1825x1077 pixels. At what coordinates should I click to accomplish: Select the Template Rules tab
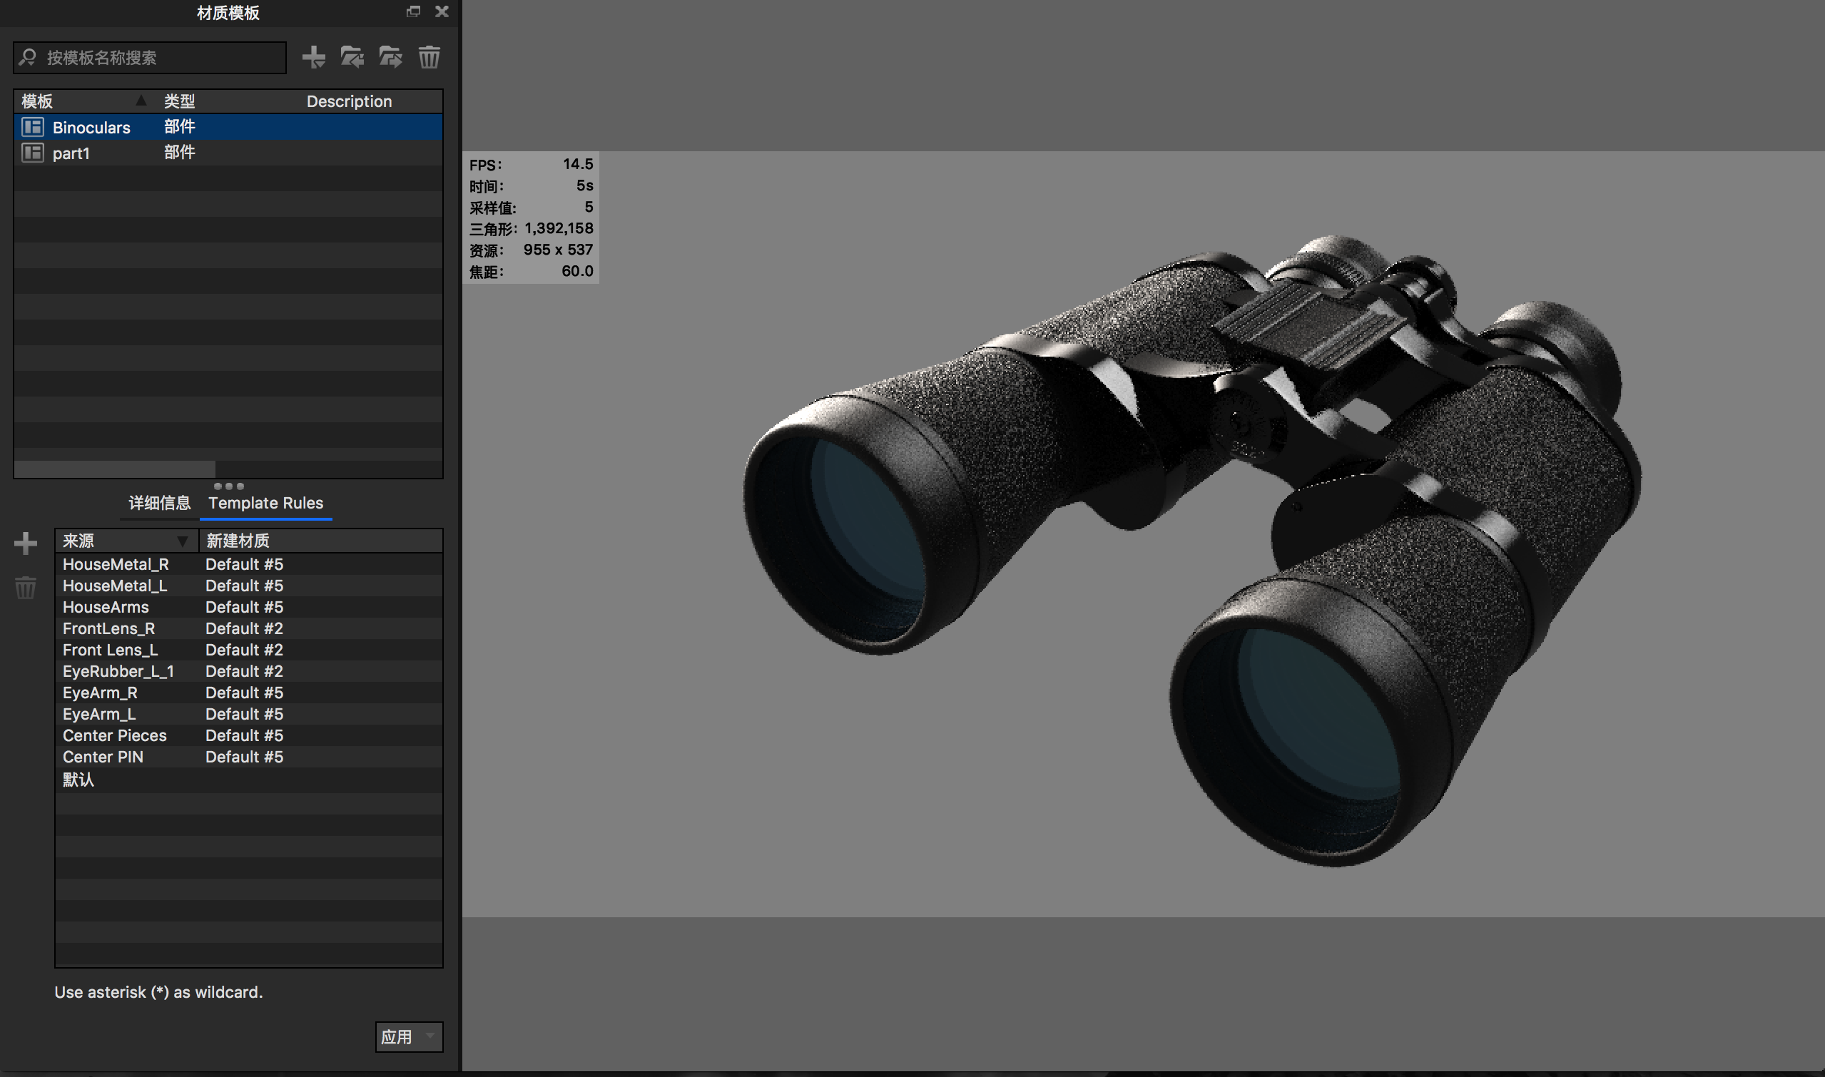coord(265,503)
